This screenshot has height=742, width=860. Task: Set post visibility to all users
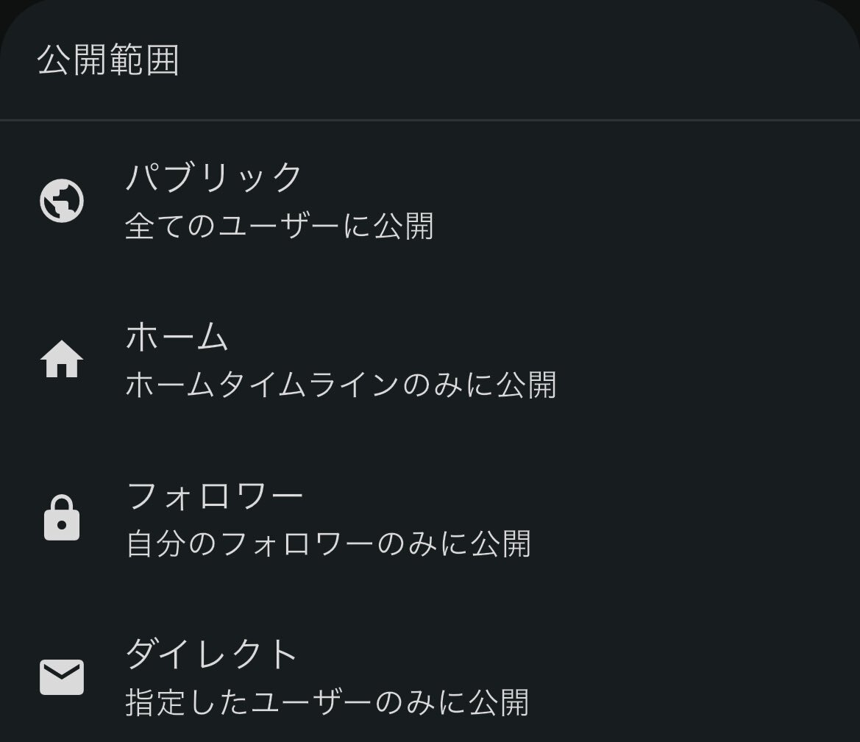[430, 201]
